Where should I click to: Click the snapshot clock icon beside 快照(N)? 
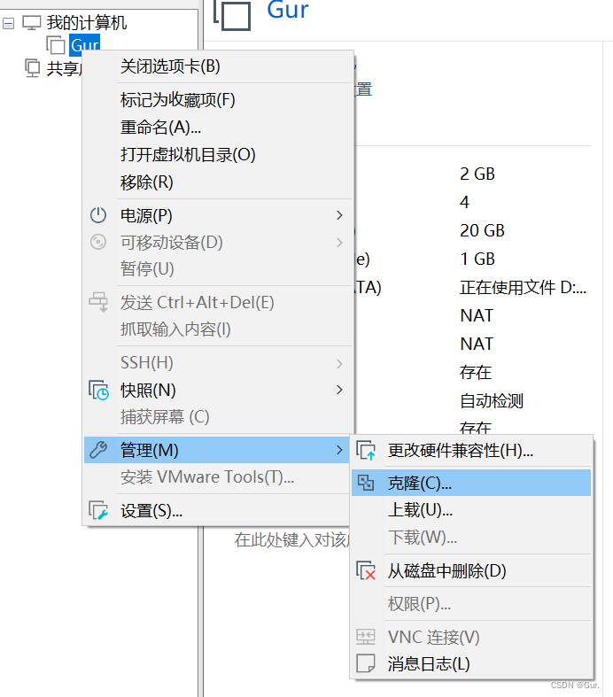pyautogui.click(x=98, y=391)
